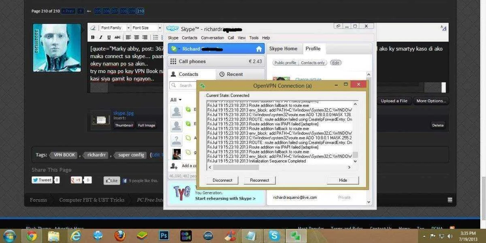
Task: Click Upload a File button
Action: pyautogui.click(x=394, y=101)
